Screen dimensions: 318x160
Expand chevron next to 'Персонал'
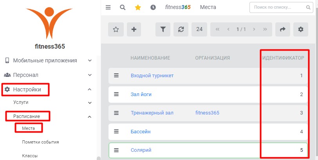point(90,75)
